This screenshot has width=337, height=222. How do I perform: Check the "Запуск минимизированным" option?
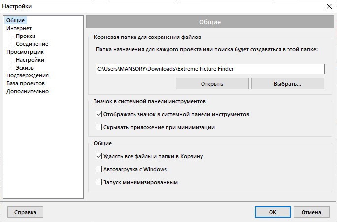click(99, 183)
